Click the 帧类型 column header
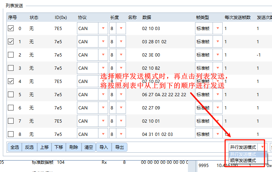 click(203, 17)
